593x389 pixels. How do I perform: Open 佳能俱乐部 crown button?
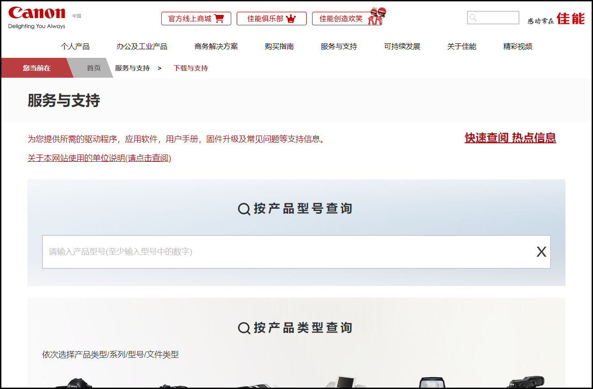tap(271, 19)
